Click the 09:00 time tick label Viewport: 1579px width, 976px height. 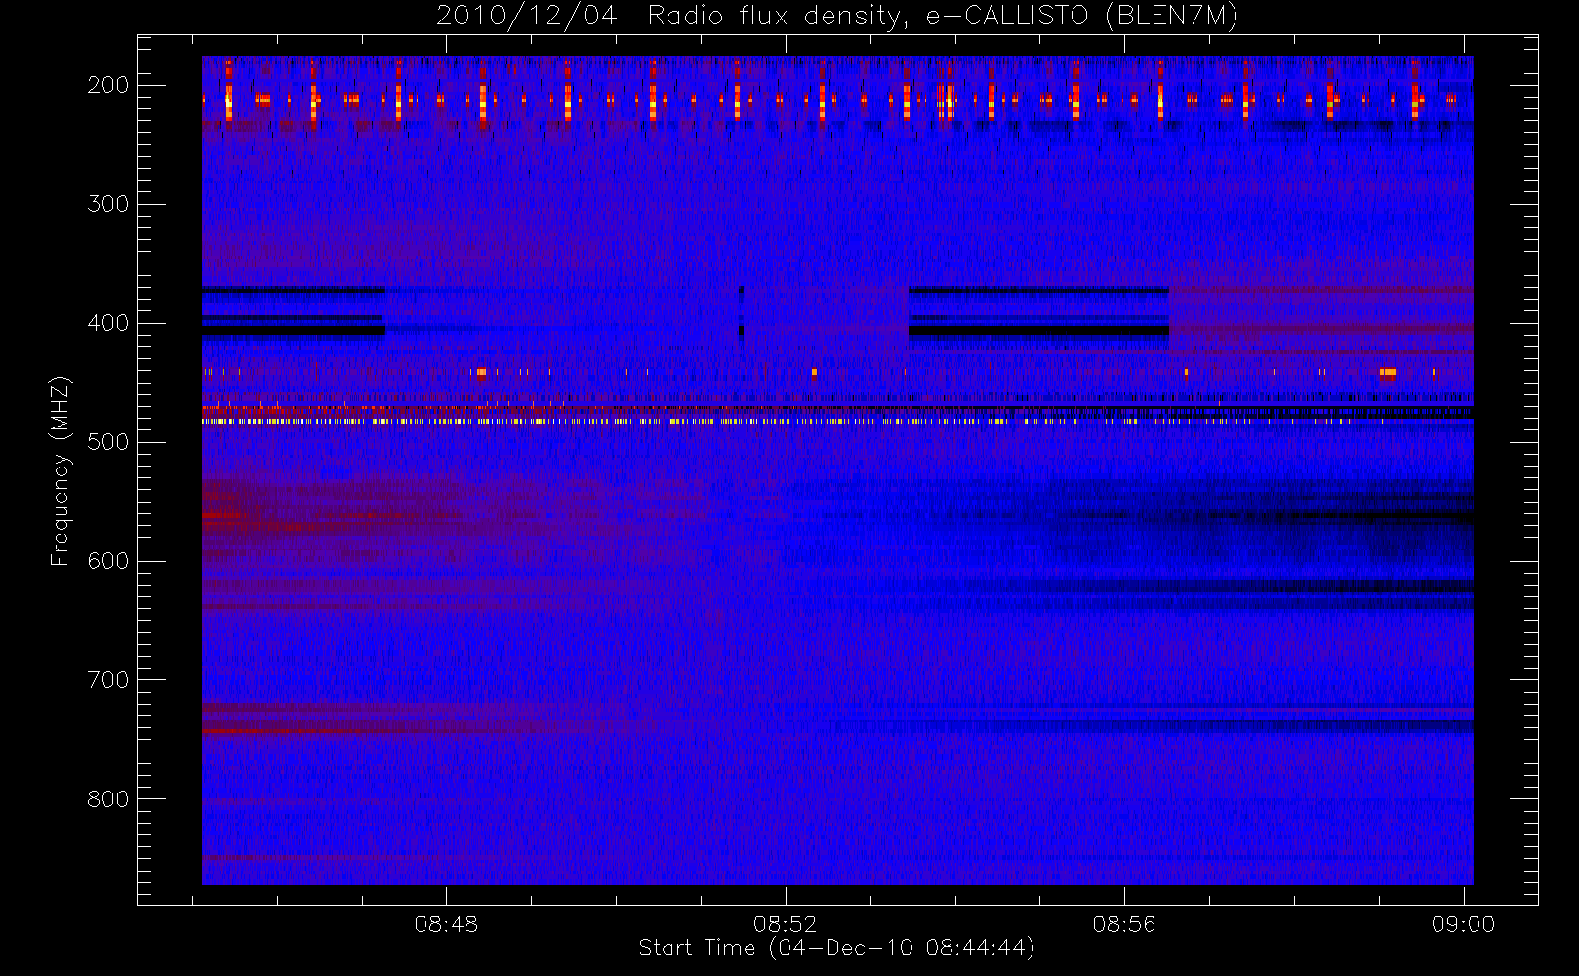[1463, 924]
